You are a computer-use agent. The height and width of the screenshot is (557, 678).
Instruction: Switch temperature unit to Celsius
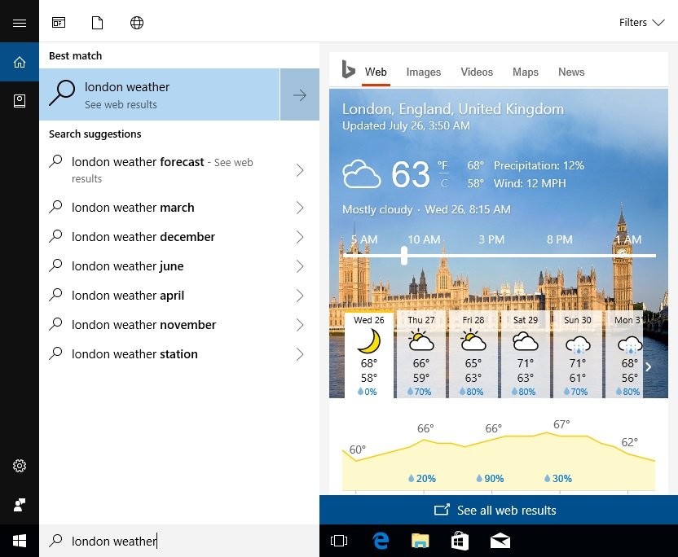point(443,183)
